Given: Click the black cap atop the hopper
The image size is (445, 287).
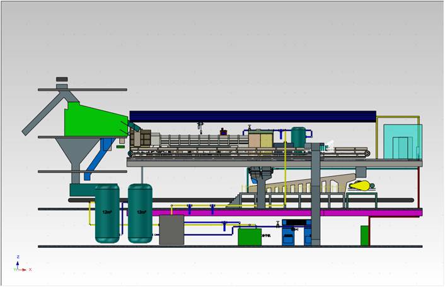Looking at the screenshot, I should 62,79.
